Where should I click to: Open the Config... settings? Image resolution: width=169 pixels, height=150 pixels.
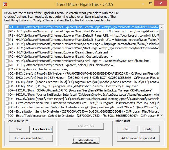pyautogui.click(x=150, y=129)
